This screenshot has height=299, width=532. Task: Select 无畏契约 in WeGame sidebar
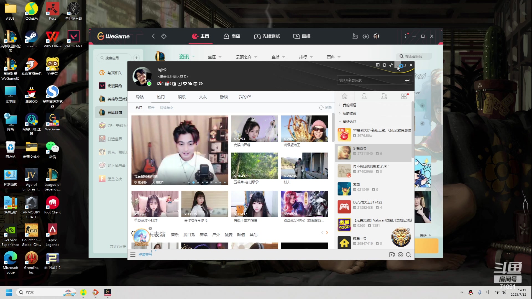[111, 86]
